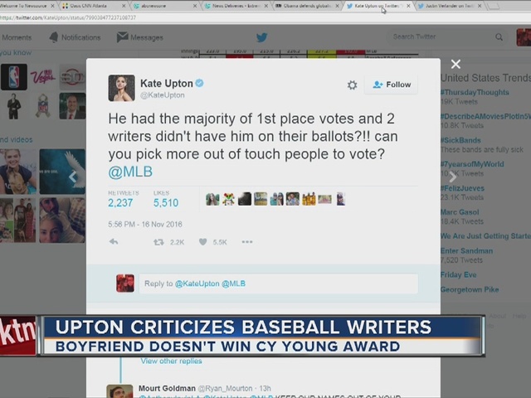
Task: Like the tweet with heart icon
Action: [x=202, y=242]
